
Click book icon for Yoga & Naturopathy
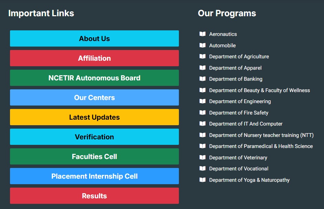pos(203,180)
